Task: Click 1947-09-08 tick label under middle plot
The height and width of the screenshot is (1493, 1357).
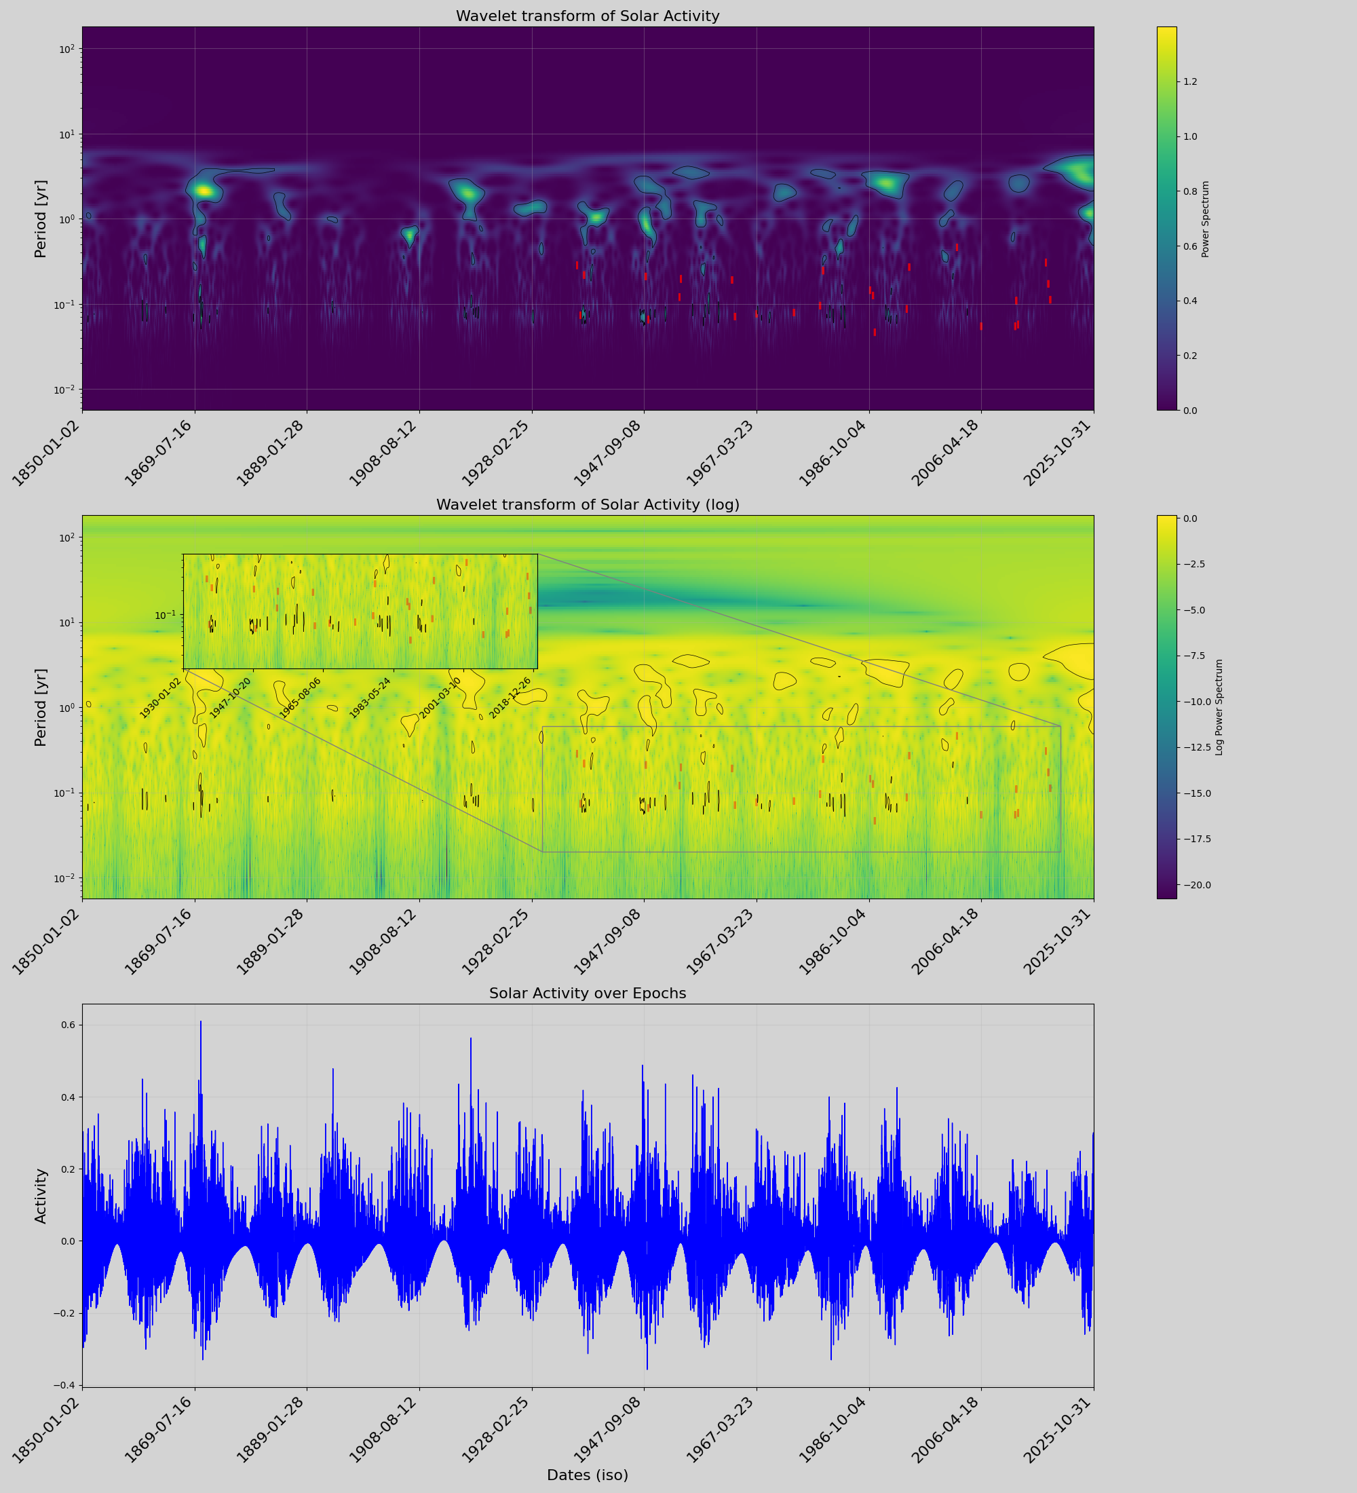Action: point(607,943)
